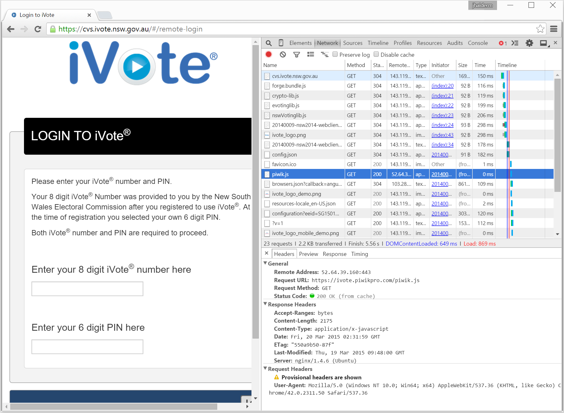Open the Audits panel tab
564x413 pixels.
point(455,43)
